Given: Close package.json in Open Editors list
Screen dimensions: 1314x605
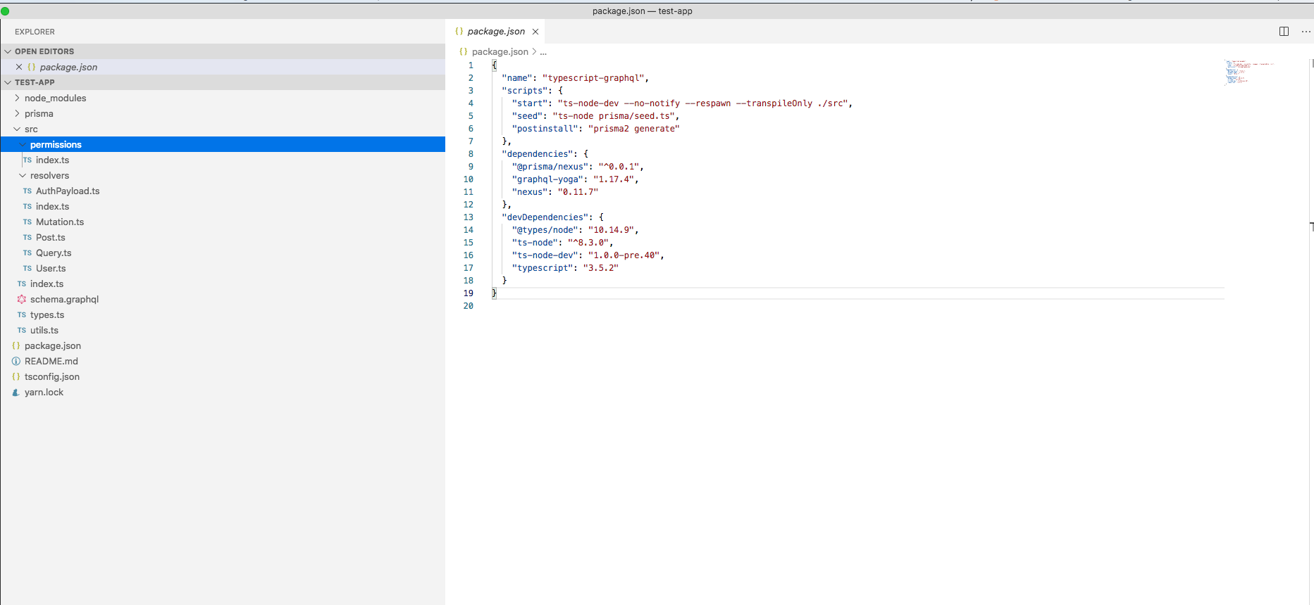Looking at the screenshot, I should tap(19, 67).
